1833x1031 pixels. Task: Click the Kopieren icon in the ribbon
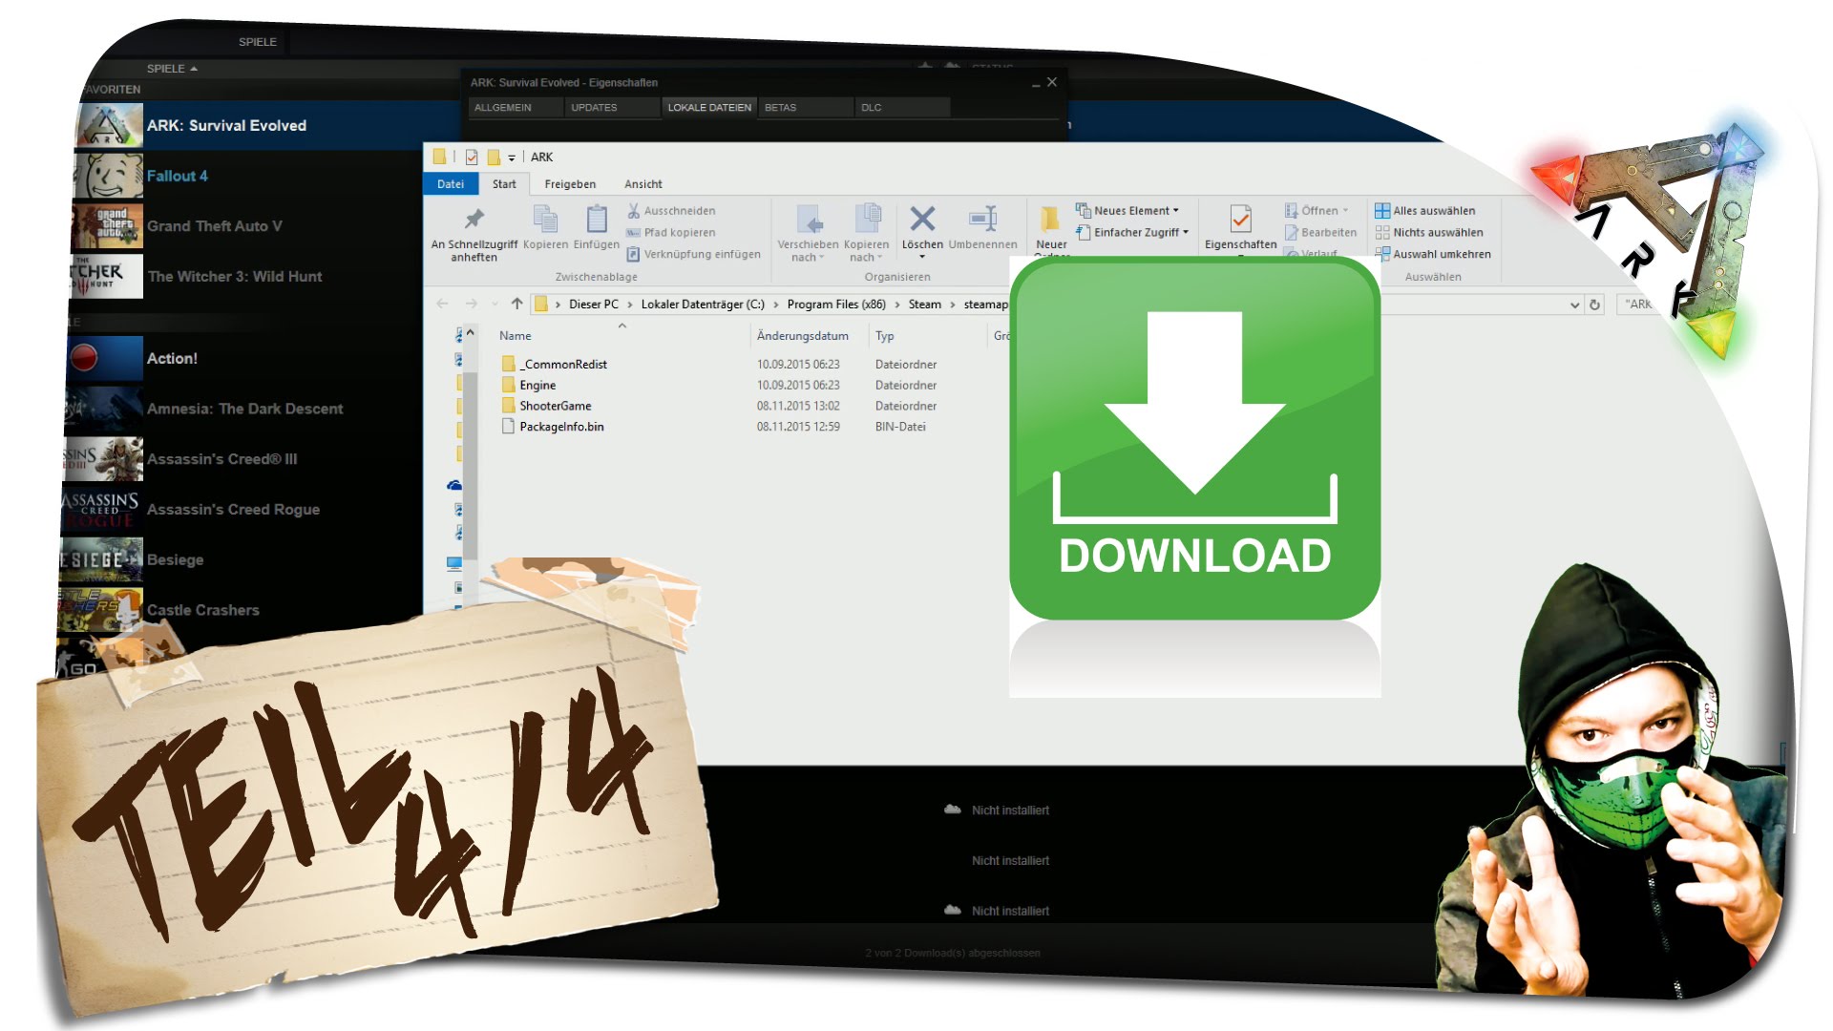pyautogui.click(x=545, y=219)
